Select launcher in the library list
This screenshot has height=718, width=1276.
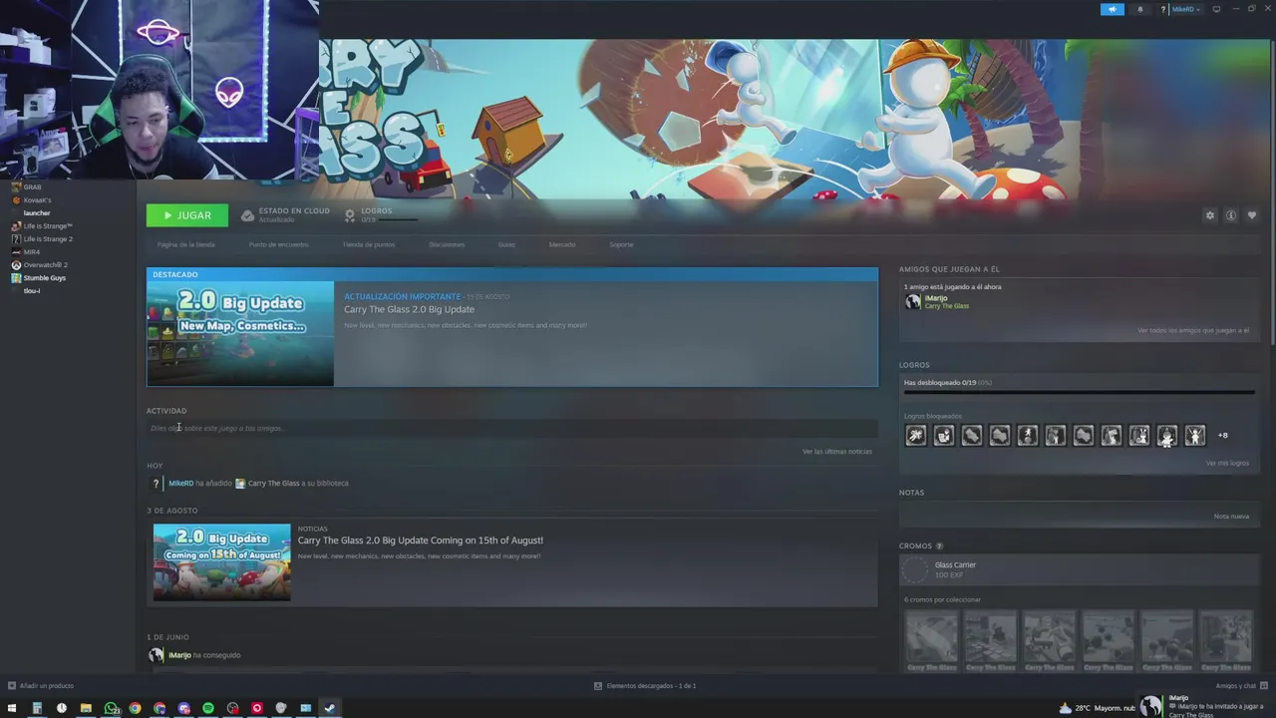click(37, 213)
